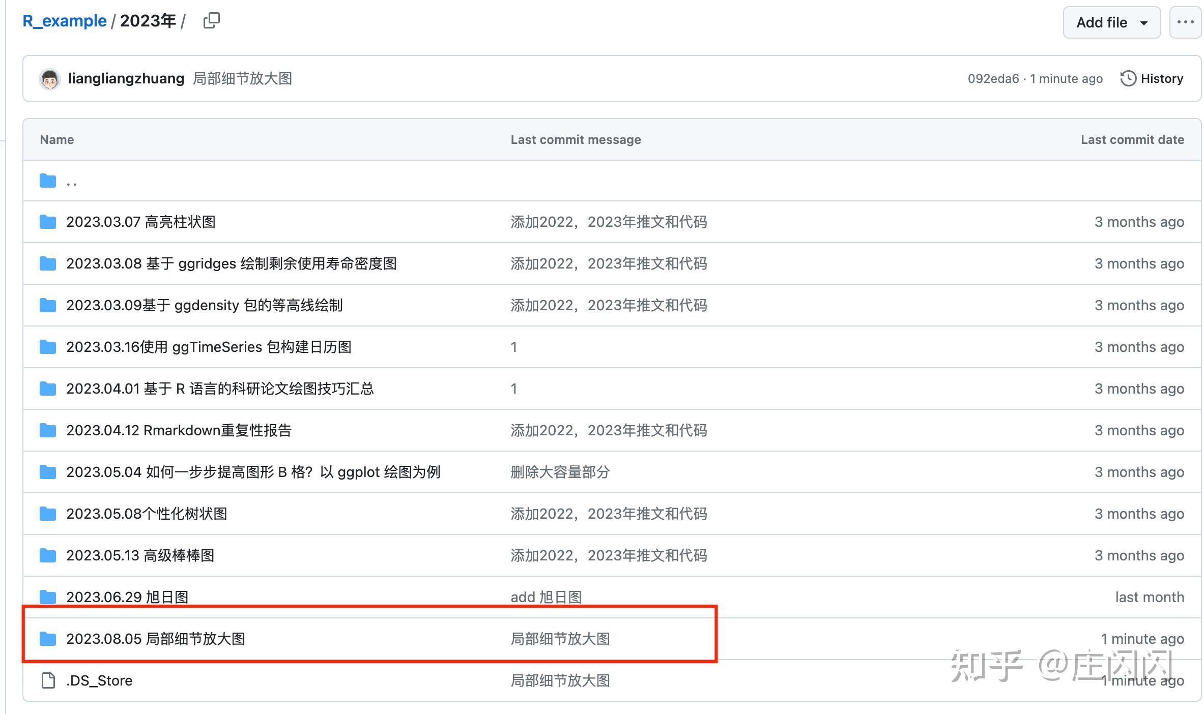
Task: Go to R_example repository root link
Action: pyautogui.click(x=65, y=21)
